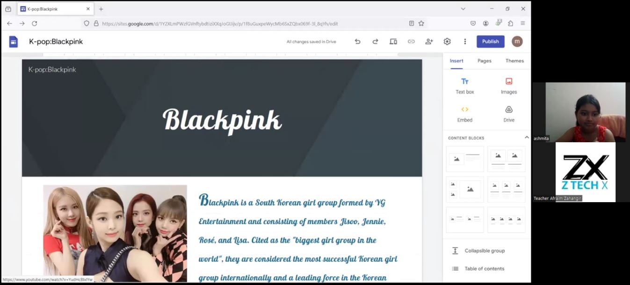The height and width of the screenshot is (285, 630).
Task: Switch to the Themes tab
Action: click(514, 61)
